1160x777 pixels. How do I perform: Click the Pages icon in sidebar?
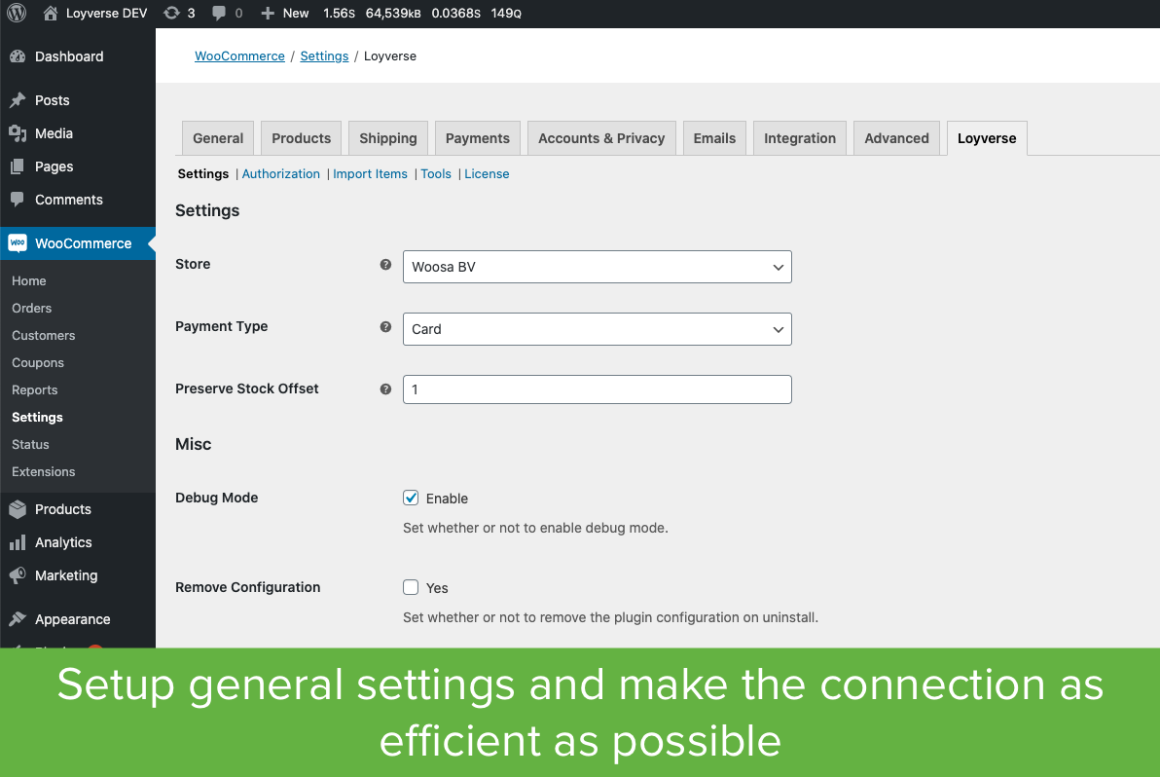[18, 166]
